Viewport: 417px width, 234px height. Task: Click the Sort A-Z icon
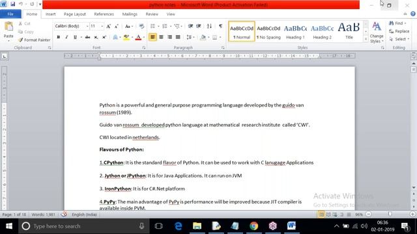[209, 26]
